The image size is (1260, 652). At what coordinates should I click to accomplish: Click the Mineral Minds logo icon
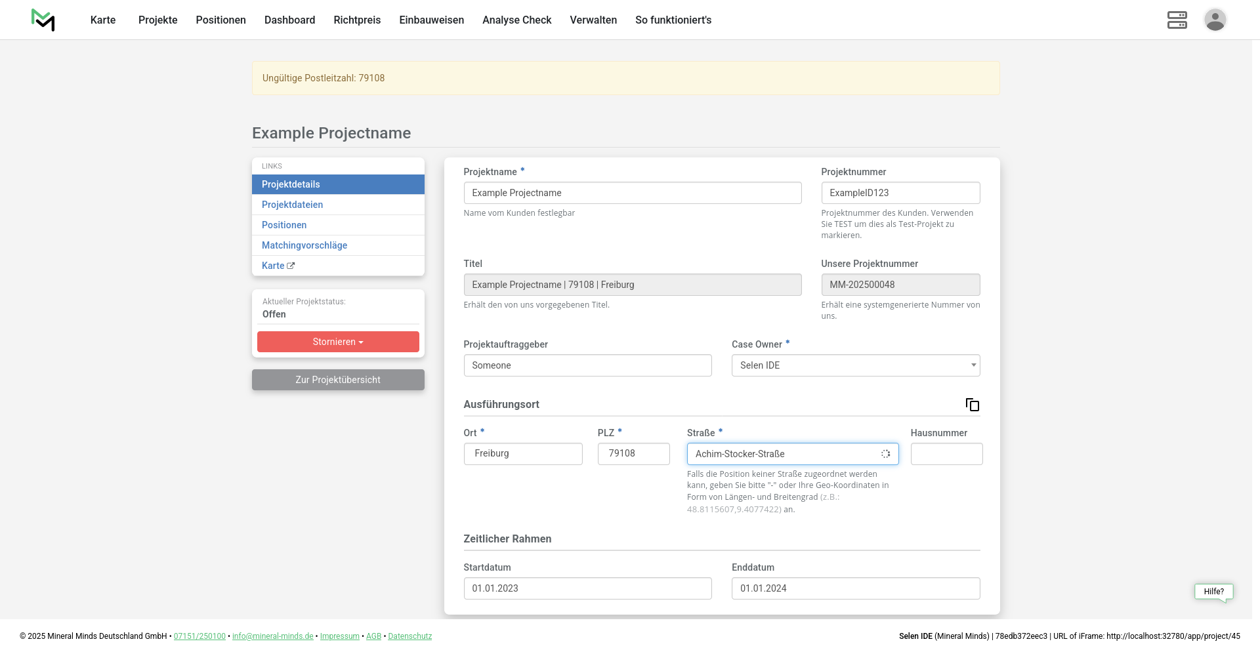[43, 20]
